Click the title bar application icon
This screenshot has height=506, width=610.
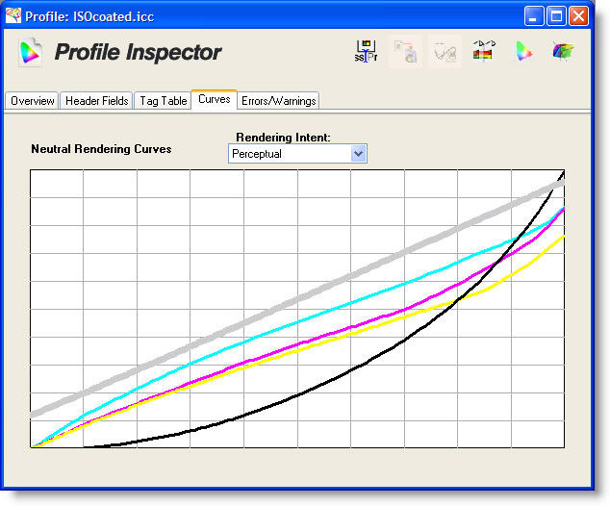[13, 15]
